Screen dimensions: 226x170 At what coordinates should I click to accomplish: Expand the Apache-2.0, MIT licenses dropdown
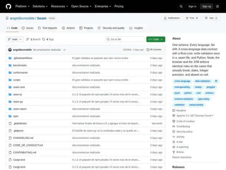coord(195,116)
